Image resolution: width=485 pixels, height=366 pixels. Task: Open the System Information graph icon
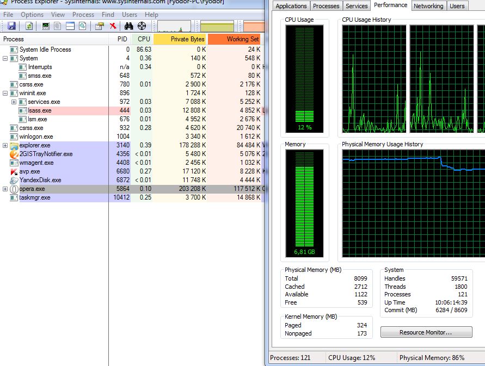(46, 26)
